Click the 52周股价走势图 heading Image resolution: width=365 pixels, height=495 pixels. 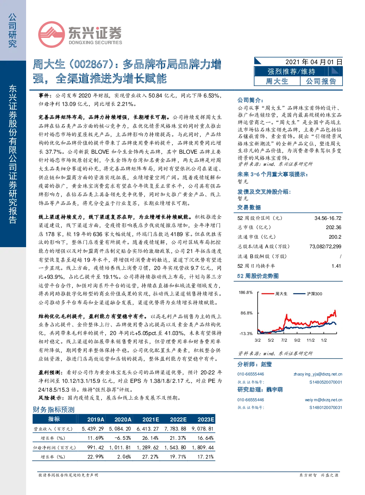pyautogui.click(x=258, y=276)
